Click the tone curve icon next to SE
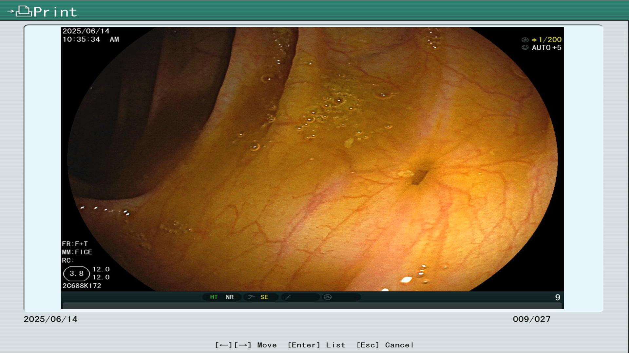Viewport: 629px width, 353px height. click(x=251, y=297)
